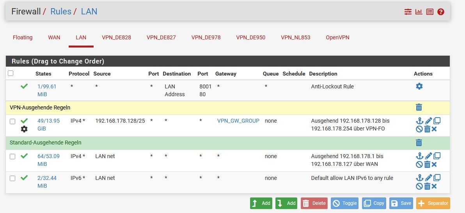Add a Separator with the orange button
The width and height of the screenshot is (465, 213).
[433, 203]
